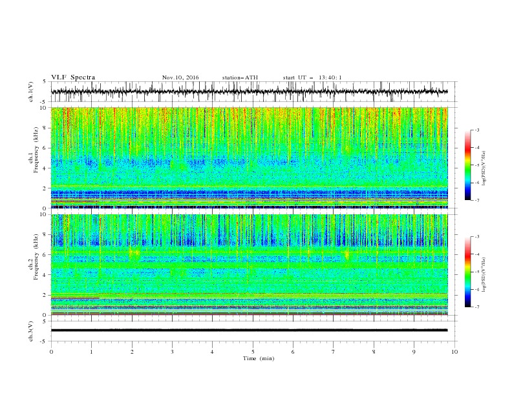This screenshot has width=512, height=395.
Task: Select the date text "Nov.10, 2016"
Action: pyautogui.click(x=180, y=77)
